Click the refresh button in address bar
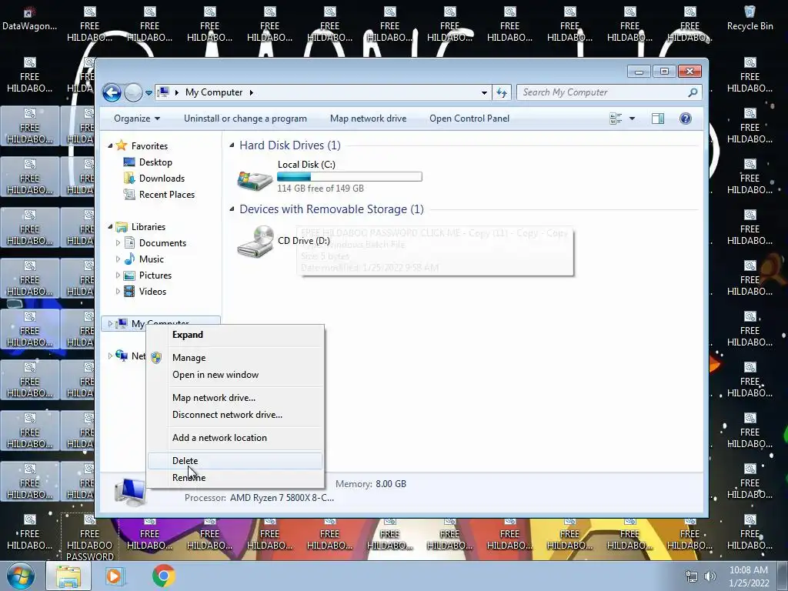The image size is (788, 591). (502, 92)
